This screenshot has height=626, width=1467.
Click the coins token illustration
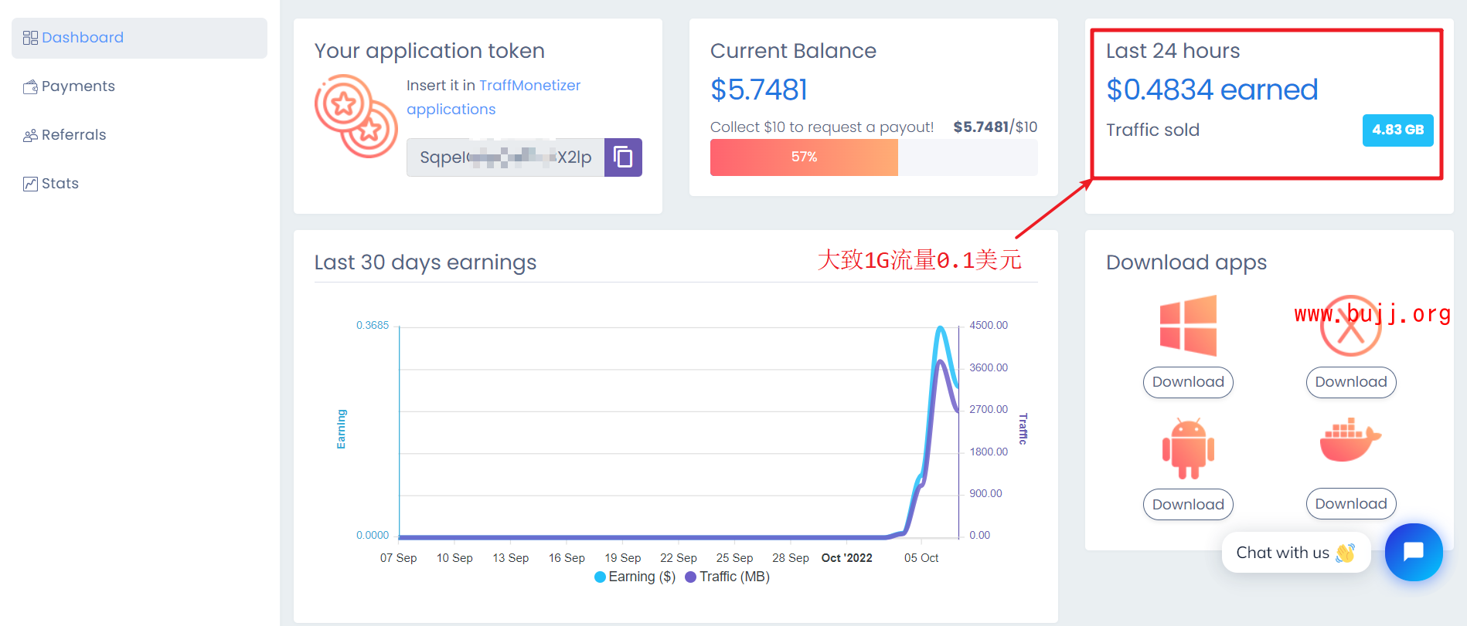pyautogui.click(x=356, y=116)
